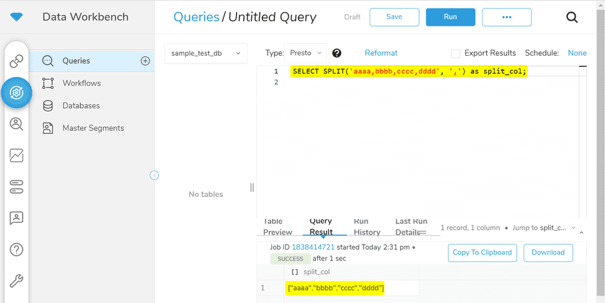Enable the Export Results checkbox
The width and height of the screenshot is (605, 303).
click(455, 54)
